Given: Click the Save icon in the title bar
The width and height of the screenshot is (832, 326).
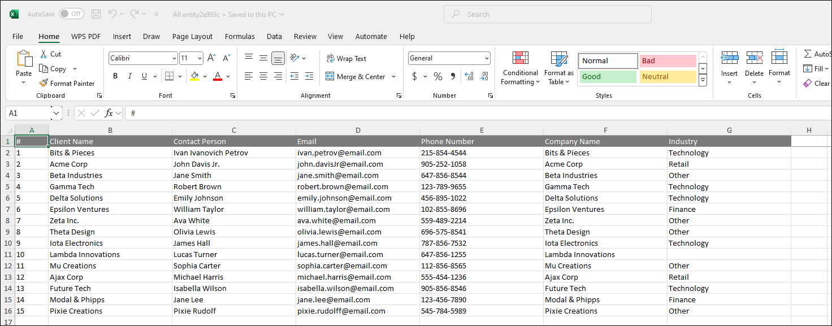Looking at the screenshot, I should click(96, 14).
